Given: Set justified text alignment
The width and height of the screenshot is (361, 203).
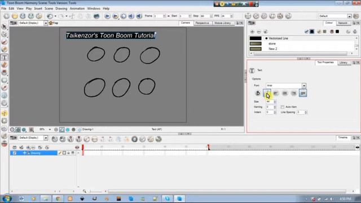Looking at the screenshot, I should pos(303,93).
